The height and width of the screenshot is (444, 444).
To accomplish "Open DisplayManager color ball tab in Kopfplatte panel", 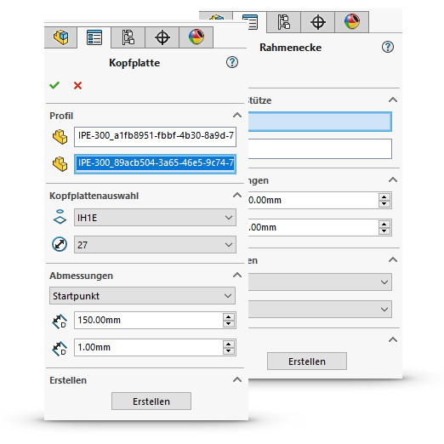I will (x=196, y=37).
